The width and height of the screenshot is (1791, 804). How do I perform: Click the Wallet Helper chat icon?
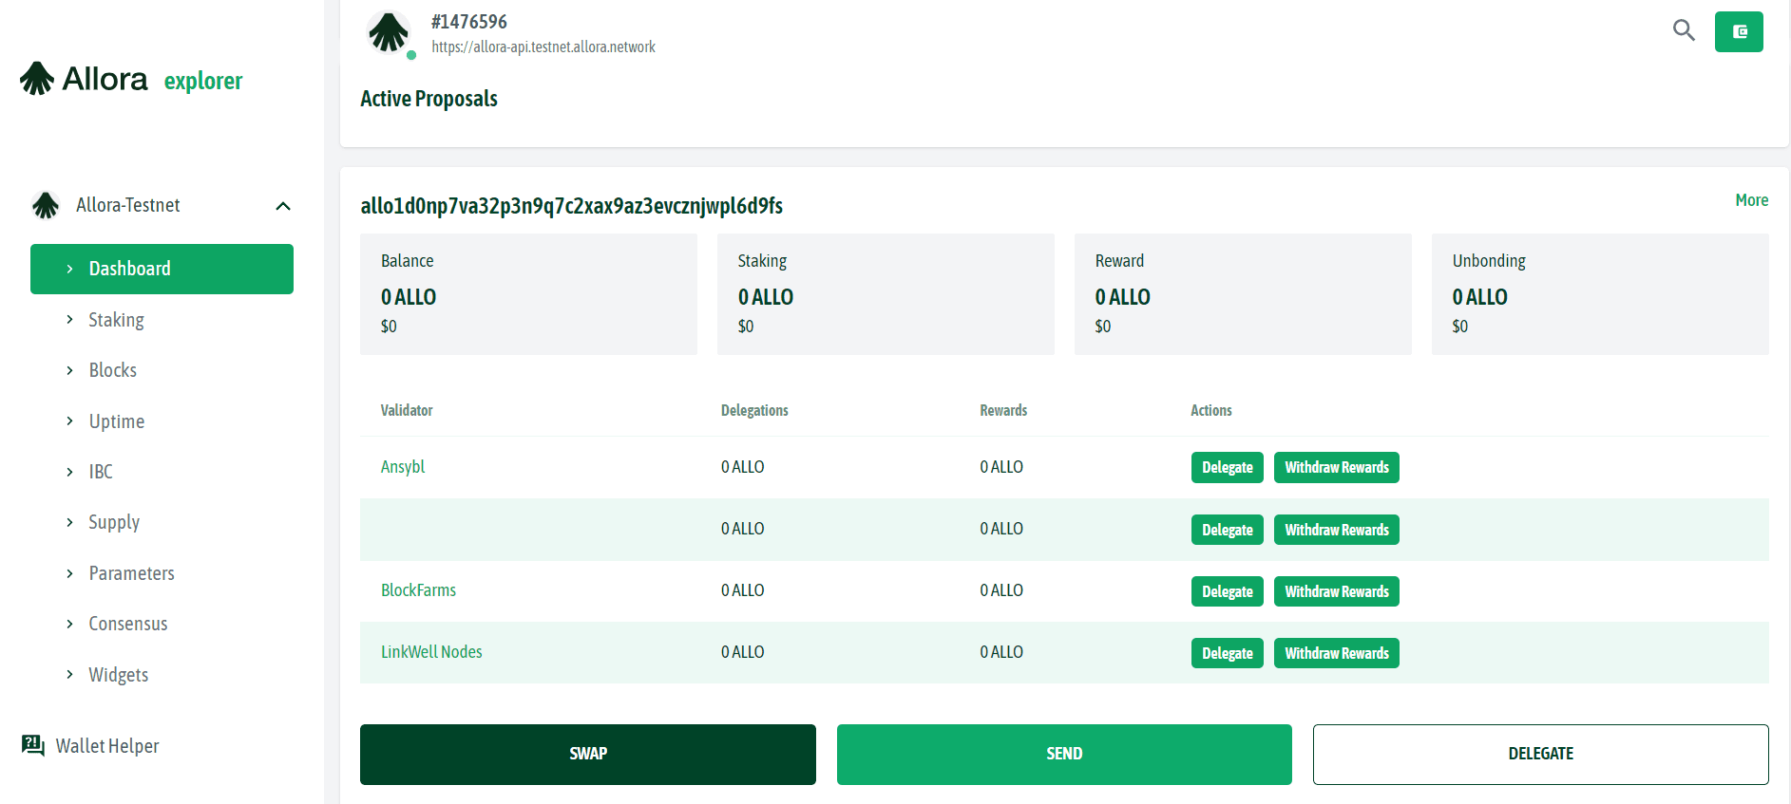click(x=33, y=745)
